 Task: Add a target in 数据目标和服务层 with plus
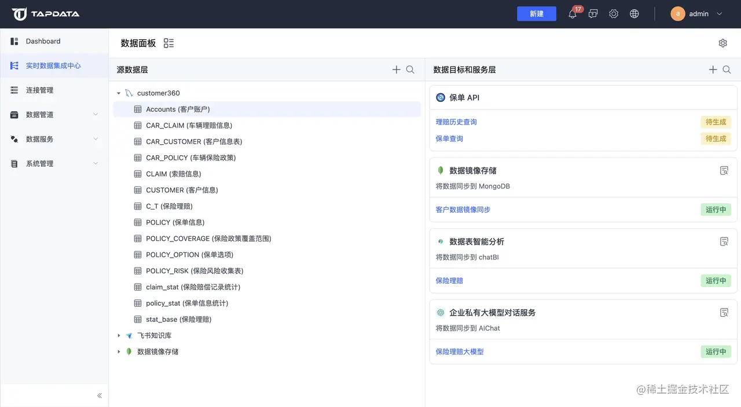click(x=713, y=69)
